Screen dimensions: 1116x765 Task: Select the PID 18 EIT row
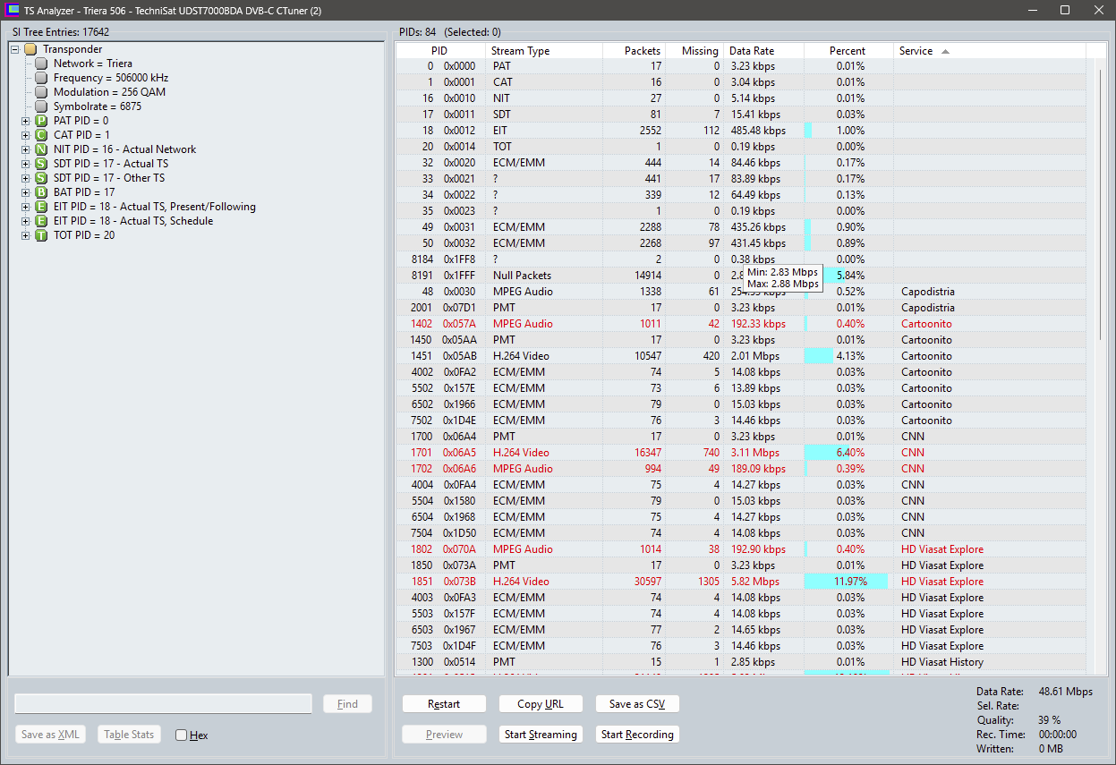coord(741,131)
